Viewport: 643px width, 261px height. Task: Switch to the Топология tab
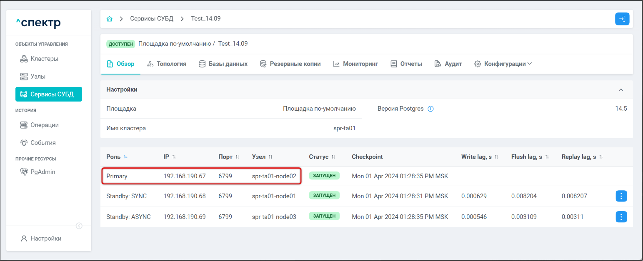point(167,64)
